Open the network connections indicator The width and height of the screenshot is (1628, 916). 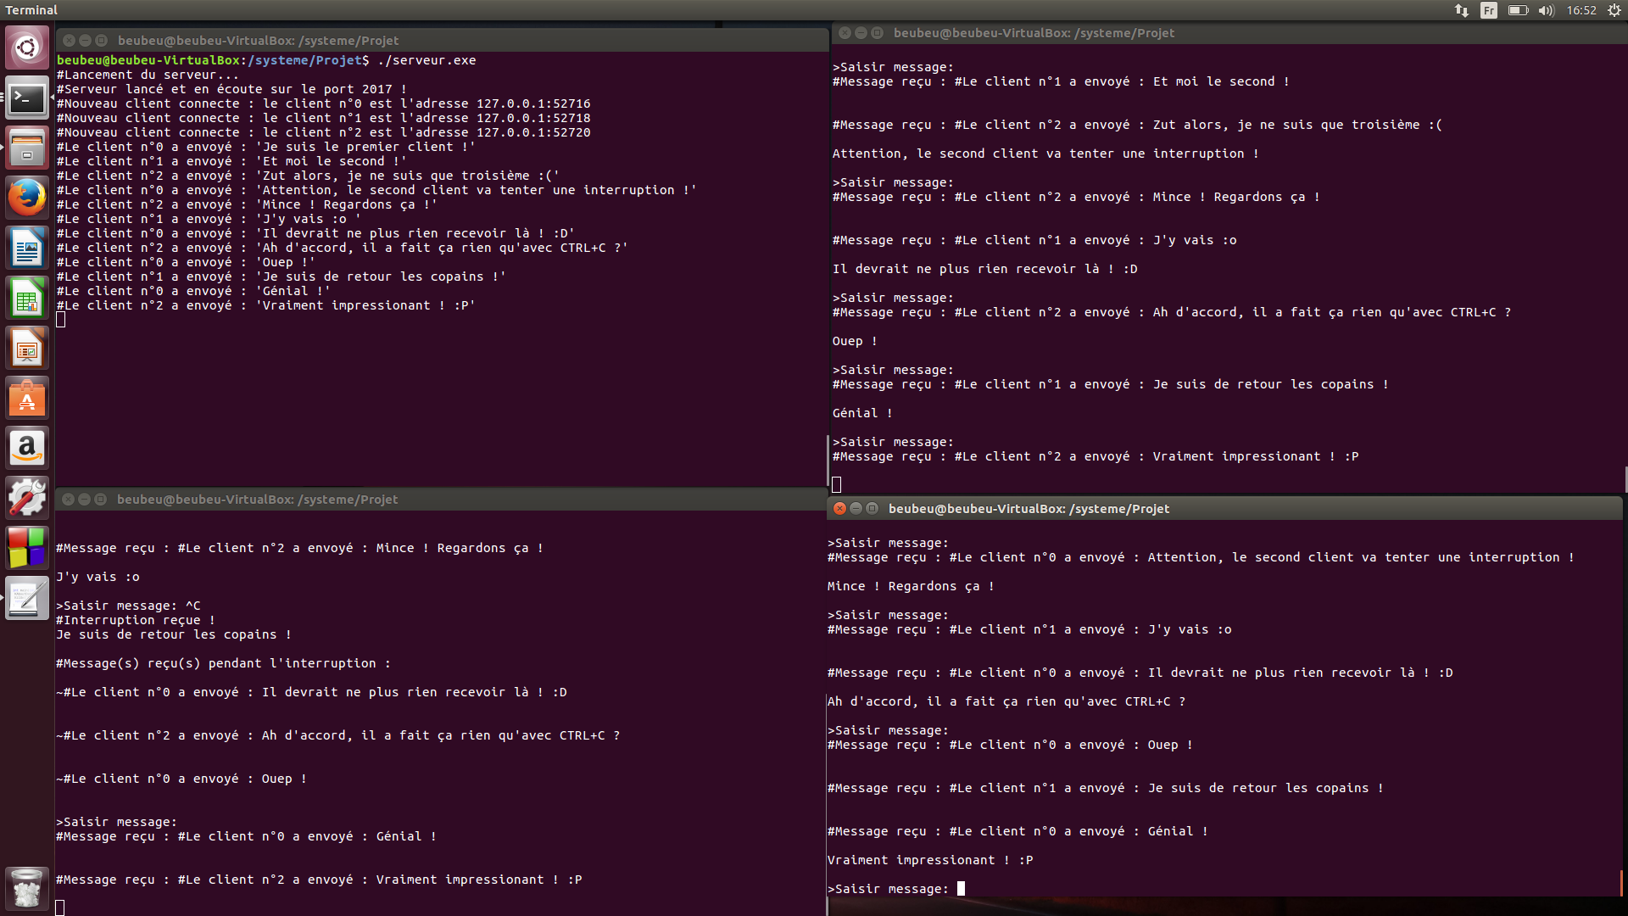click(1462, 10)
